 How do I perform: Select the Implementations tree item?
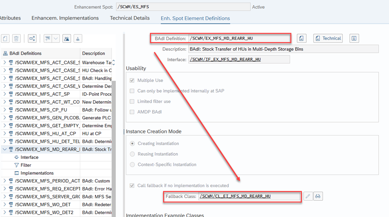(37, 173)
